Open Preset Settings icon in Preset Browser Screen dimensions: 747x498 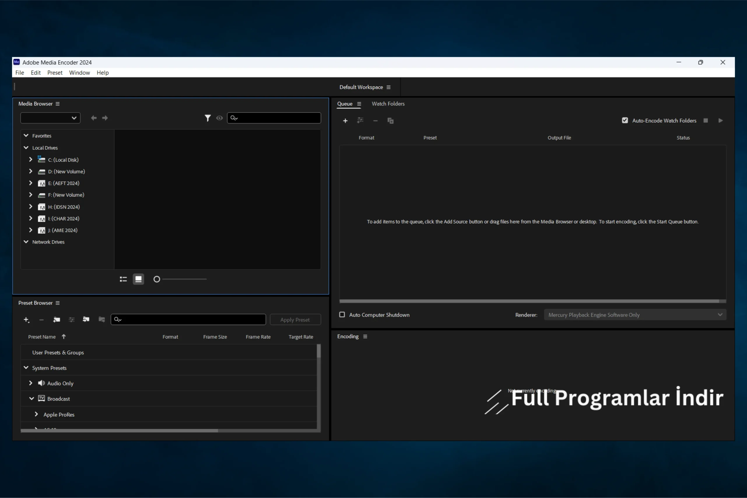(x=71, y=319)
